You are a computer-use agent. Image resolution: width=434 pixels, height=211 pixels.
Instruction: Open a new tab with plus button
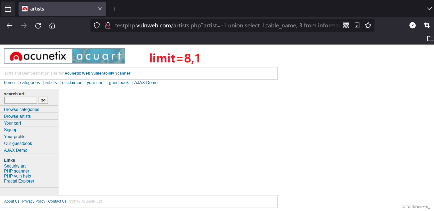pyautogui.click(x=115, y=9)
